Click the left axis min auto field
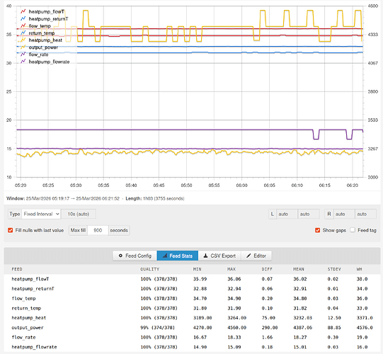 [x=287, y=214]
